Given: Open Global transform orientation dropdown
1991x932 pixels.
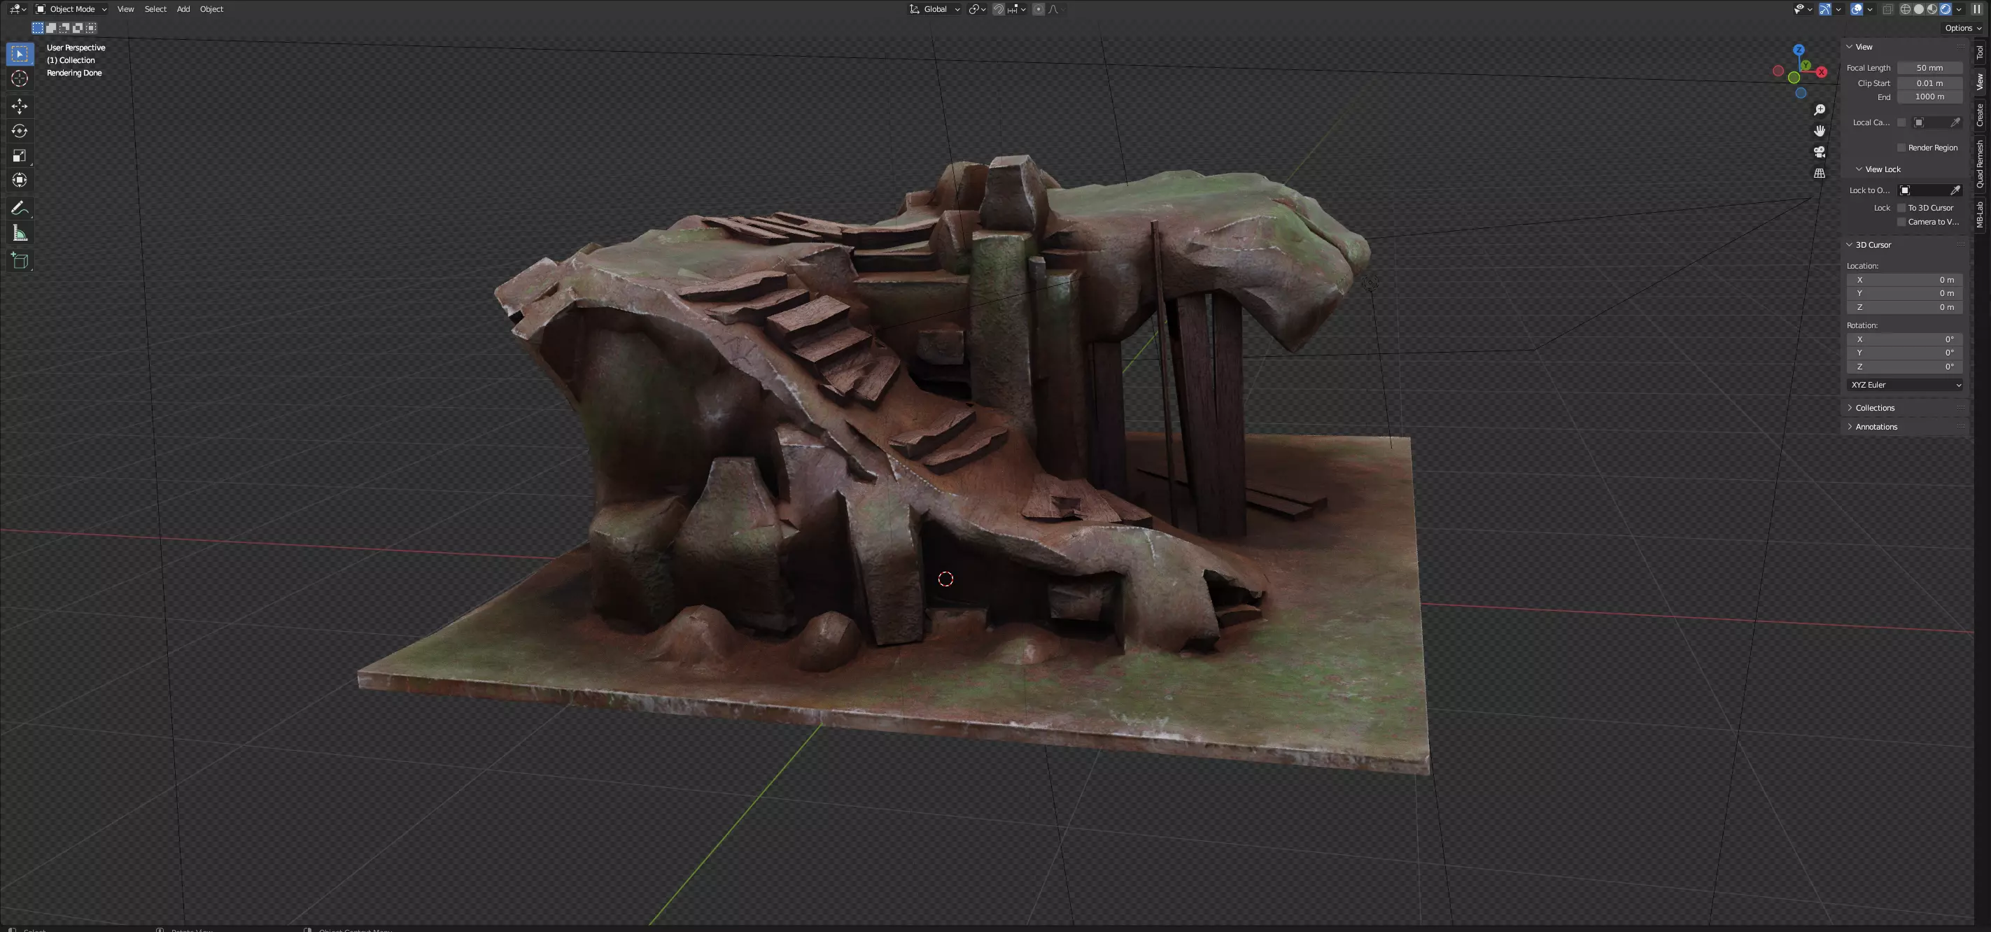Looking at the screenshot, I should click(934, 9).
